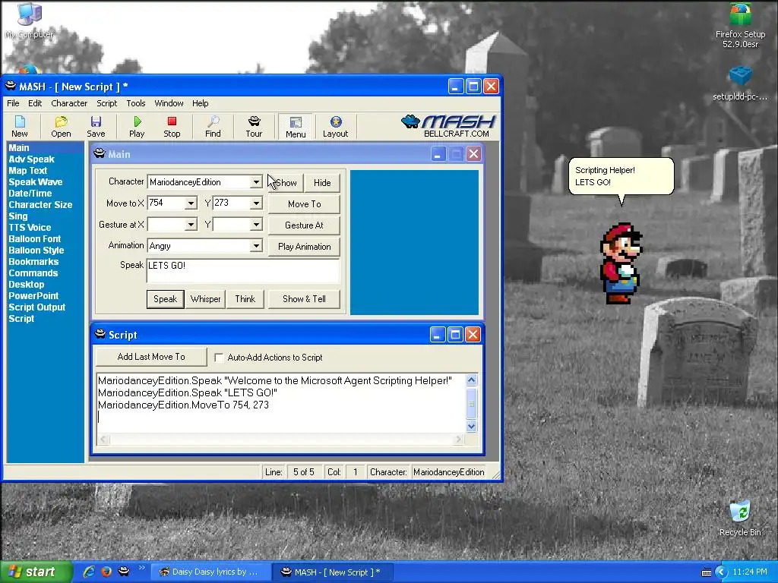Expand the quick launch chevron
Screen dimensions: 778x583
pyautogui.click(x=141, y=568)
